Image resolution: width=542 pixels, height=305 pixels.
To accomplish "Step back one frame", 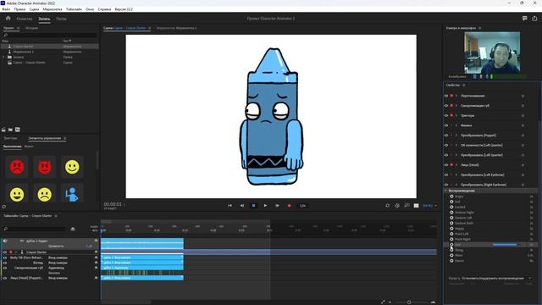I will pos(242,206).
